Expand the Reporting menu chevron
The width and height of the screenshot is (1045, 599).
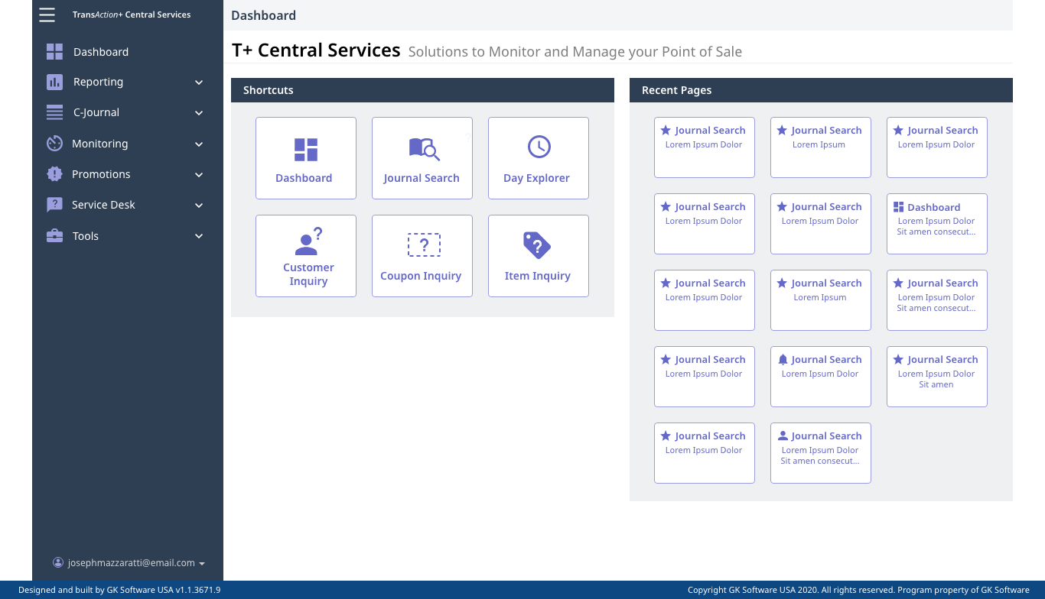click(x=199, y=83)
